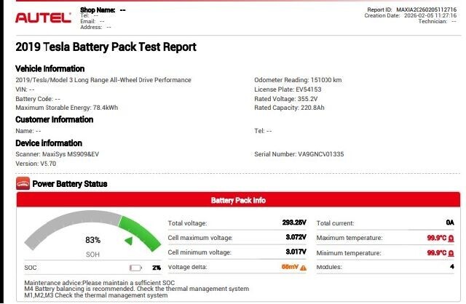Click the SOC battery level icon

[135, 268]
